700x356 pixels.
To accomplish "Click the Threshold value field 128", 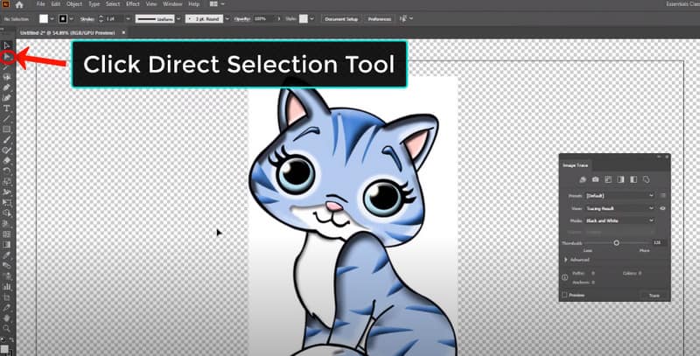I will pyautogui.click(x=659, y=242).
